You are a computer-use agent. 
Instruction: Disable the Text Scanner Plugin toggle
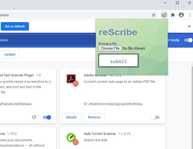coord(47,117)
